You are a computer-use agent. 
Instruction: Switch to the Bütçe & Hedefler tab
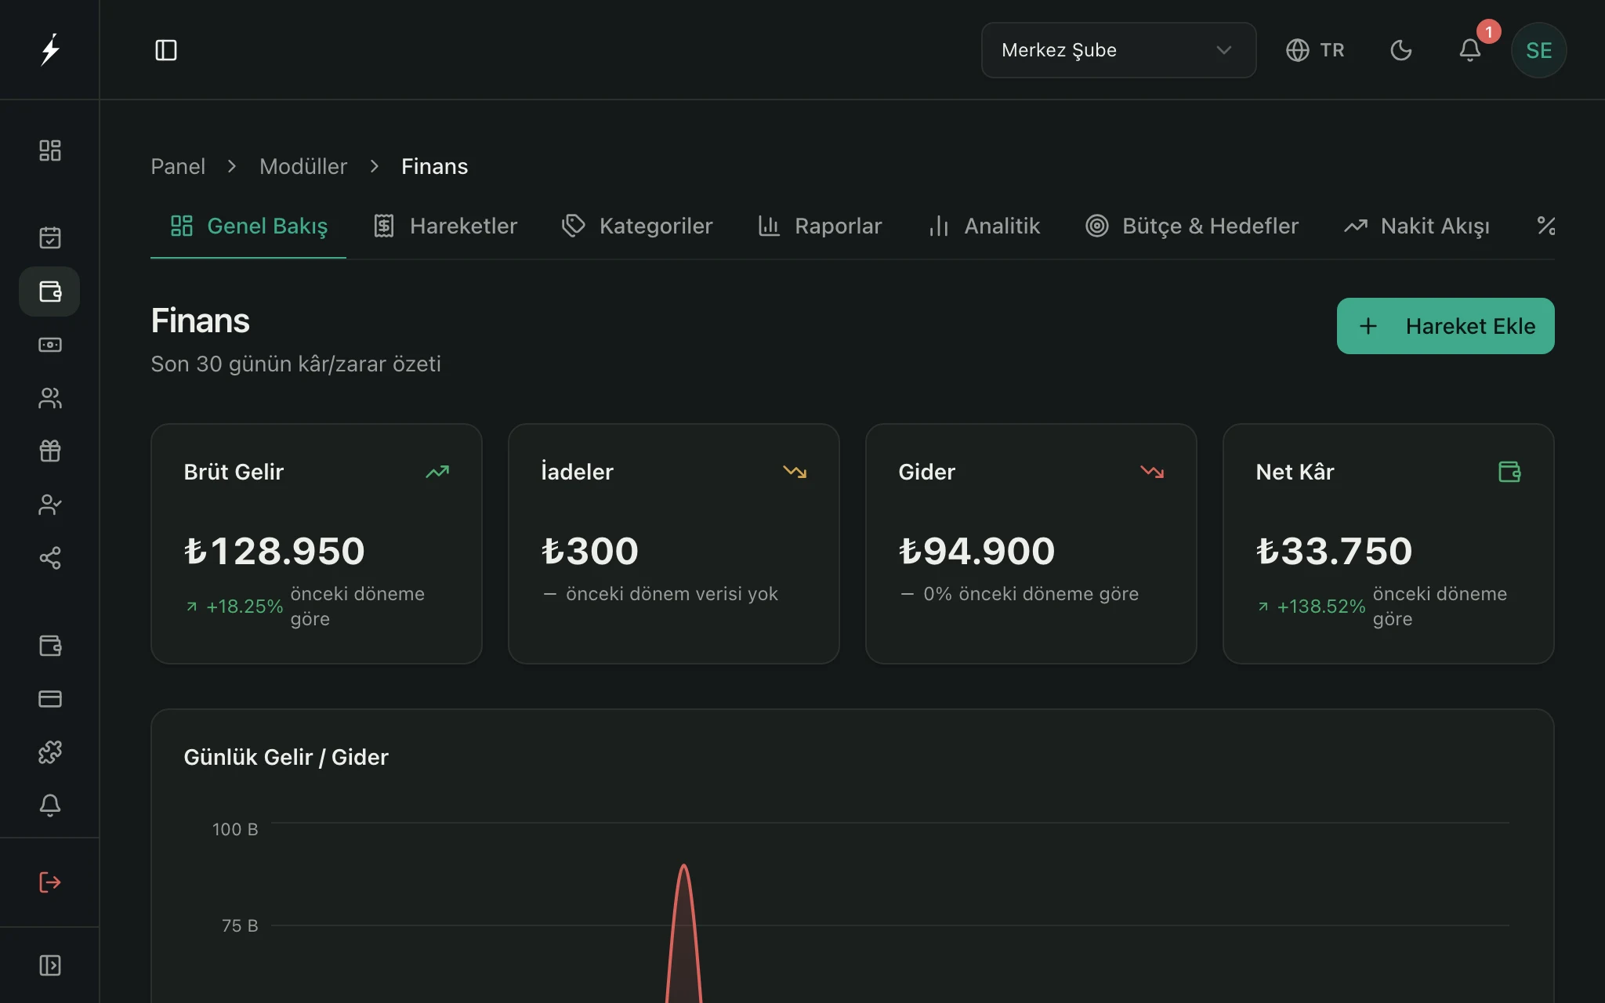1192,226
